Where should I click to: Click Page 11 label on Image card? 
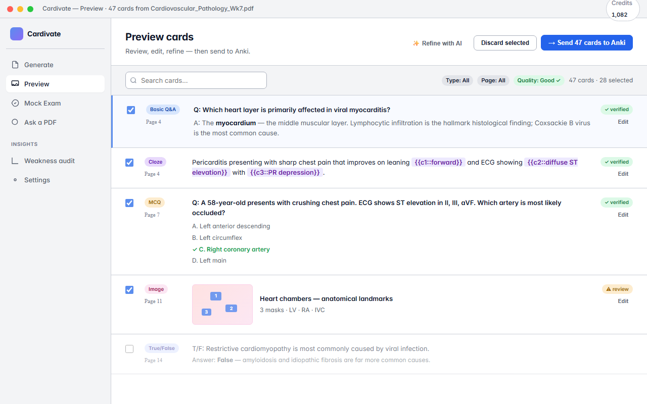154,301
